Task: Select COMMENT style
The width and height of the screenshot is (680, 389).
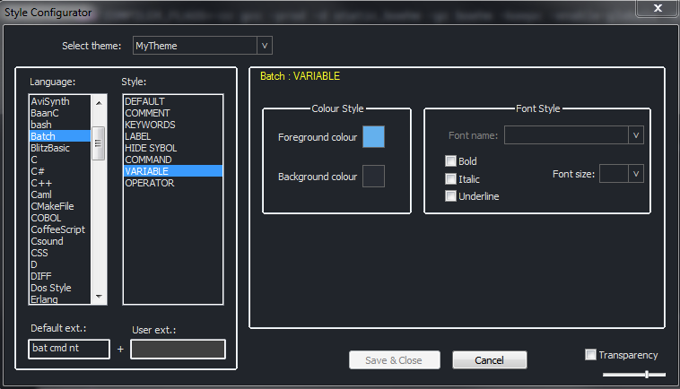Action: click(173, 113)
